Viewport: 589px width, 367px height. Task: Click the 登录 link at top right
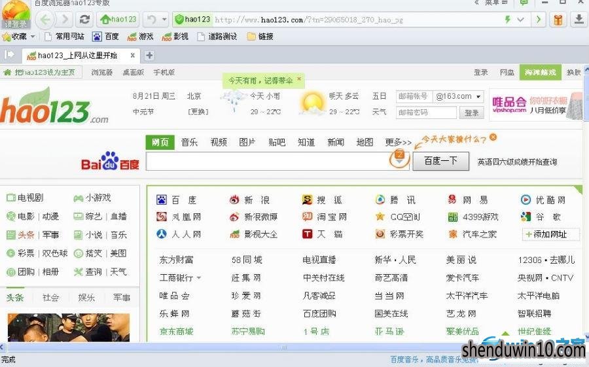point(481,72)
